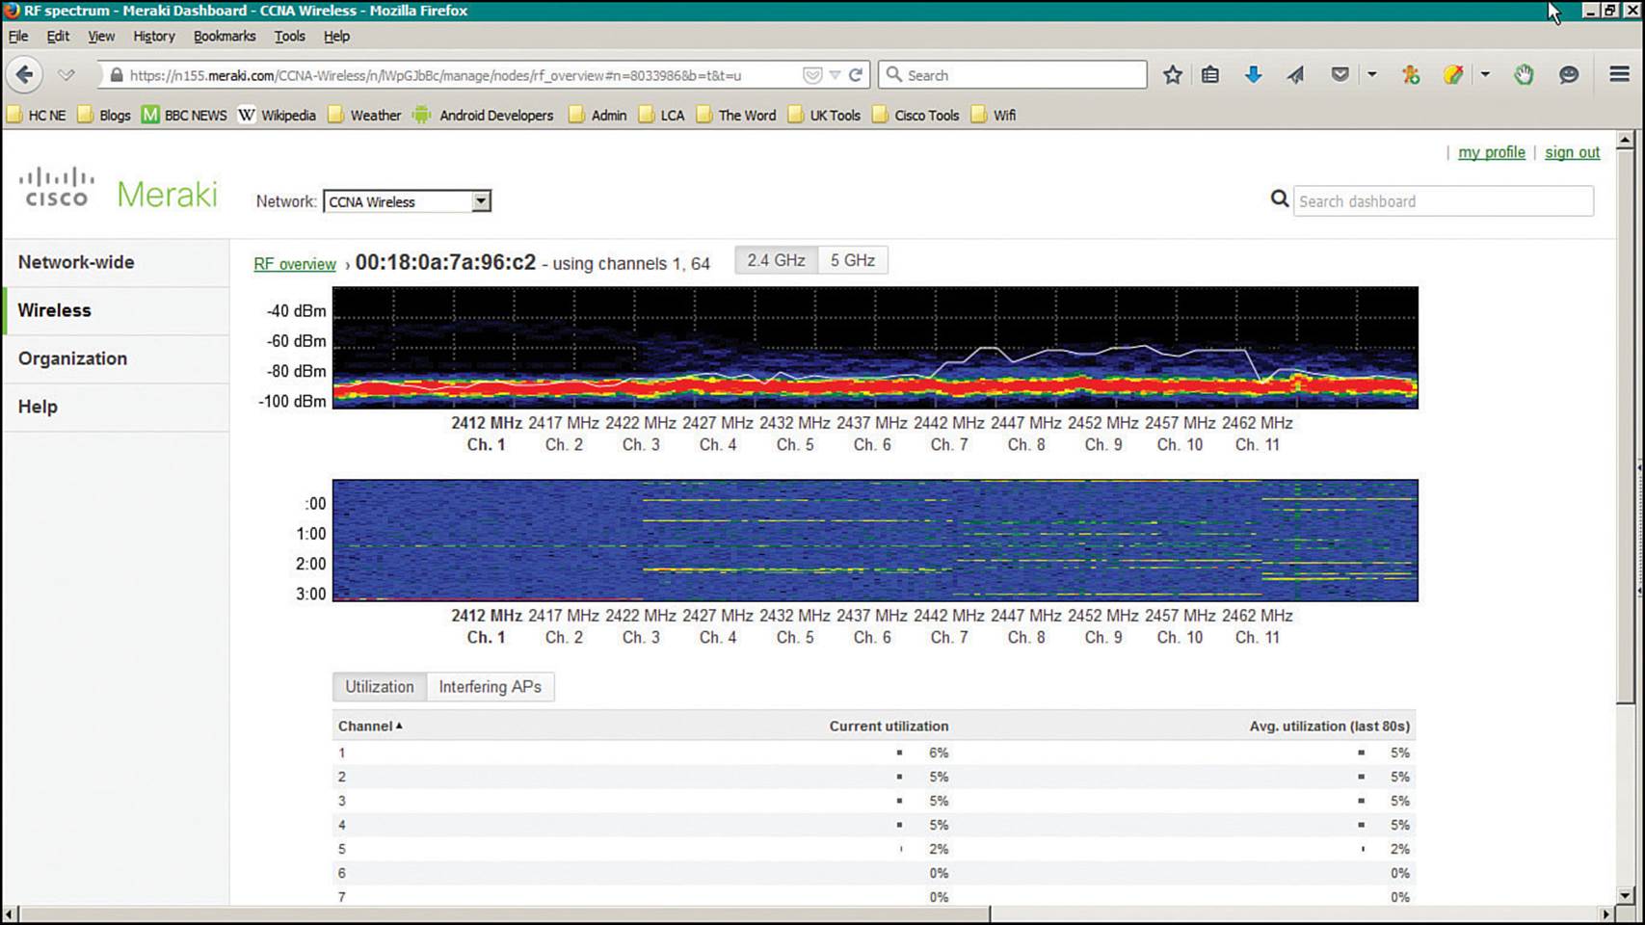
Task: Go back with the browser back arrow
Action: point(25,74)
